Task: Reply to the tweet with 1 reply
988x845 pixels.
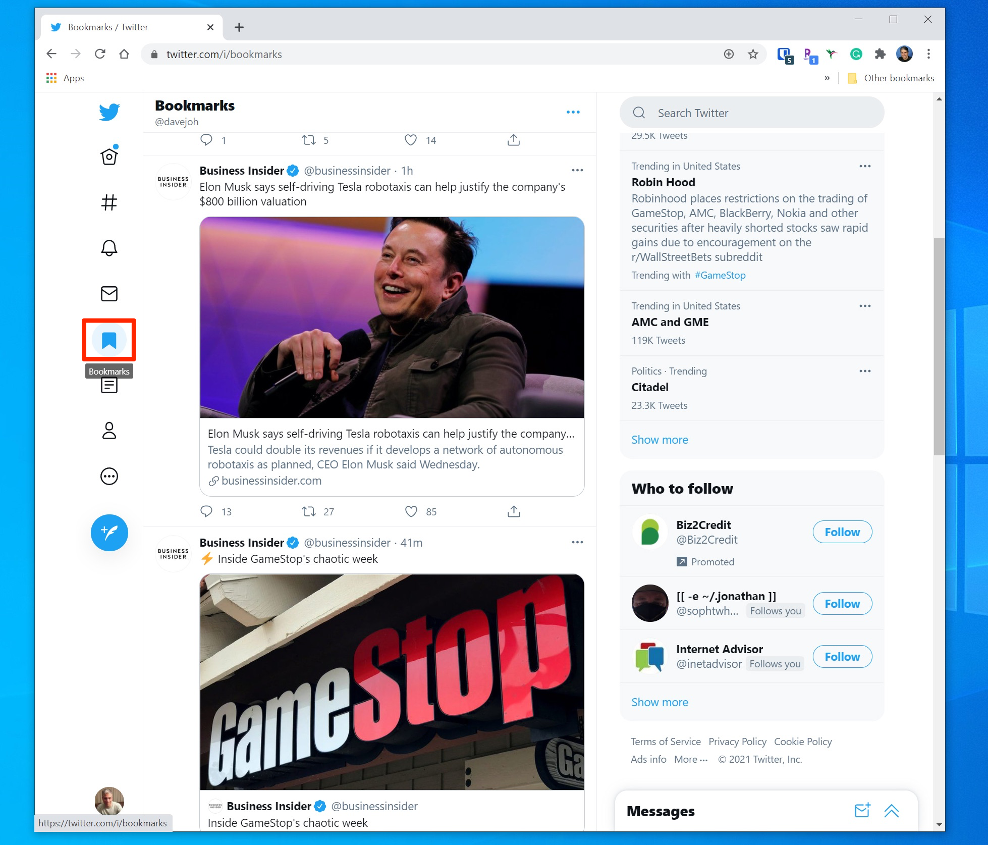Action: pyautogui.click(x=206, y=140)
